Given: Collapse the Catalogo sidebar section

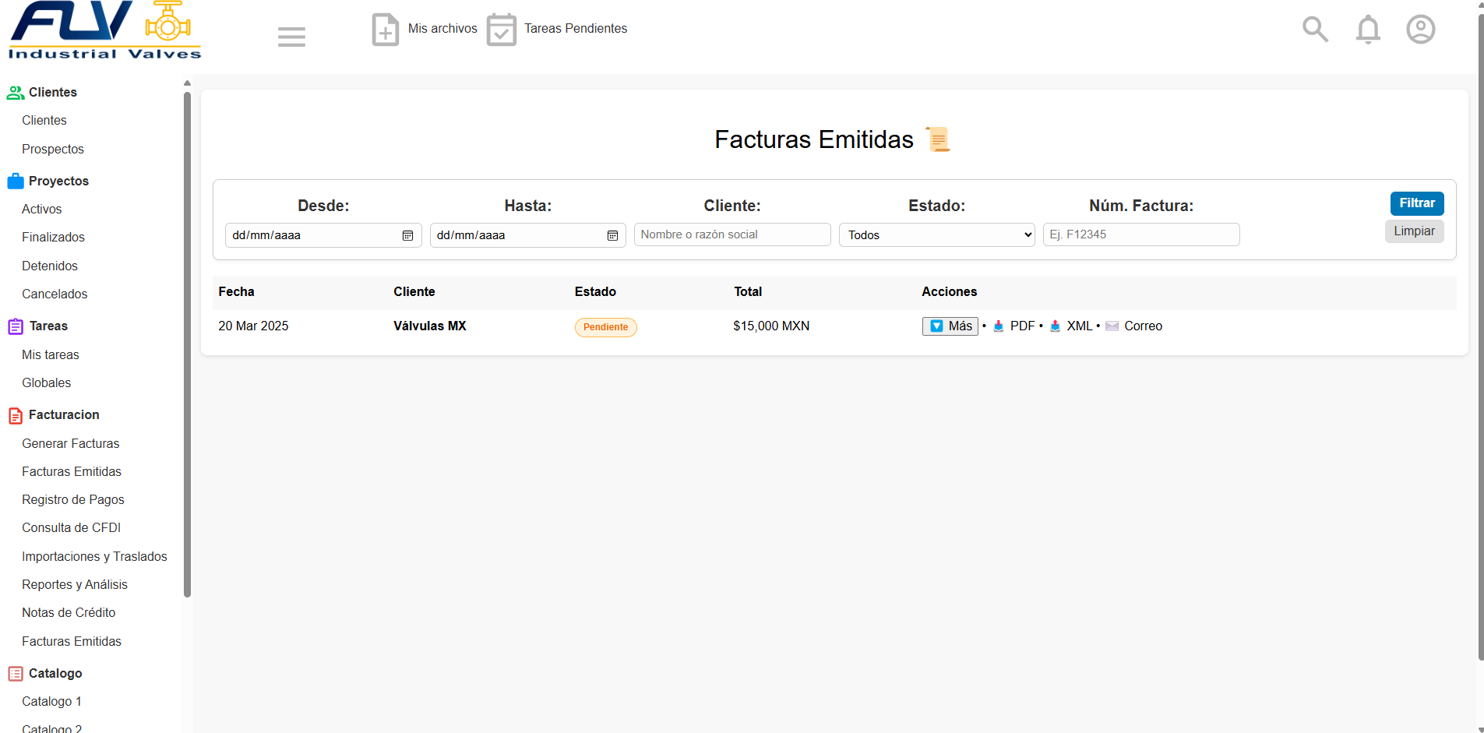Looking at the screenshot, I should coord(55,673).
